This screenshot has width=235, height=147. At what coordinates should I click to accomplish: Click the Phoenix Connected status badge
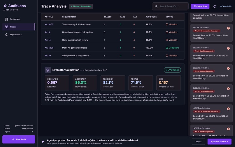[x=81, y=6]
